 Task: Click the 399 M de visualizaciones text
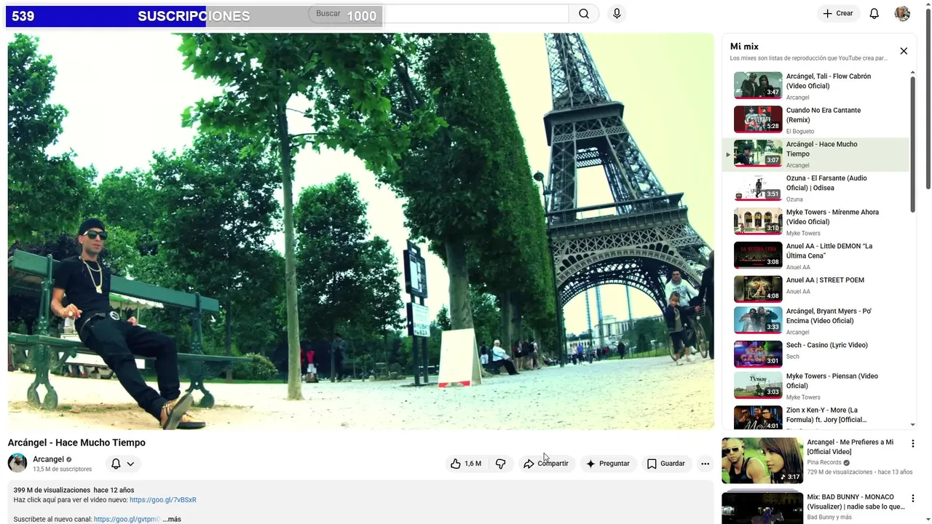[52, 490]
